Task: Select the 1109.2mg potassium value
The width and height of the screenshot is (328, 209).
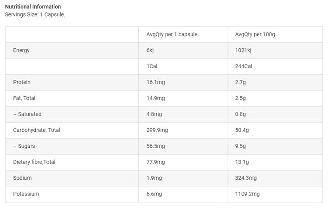Action: 248,194
